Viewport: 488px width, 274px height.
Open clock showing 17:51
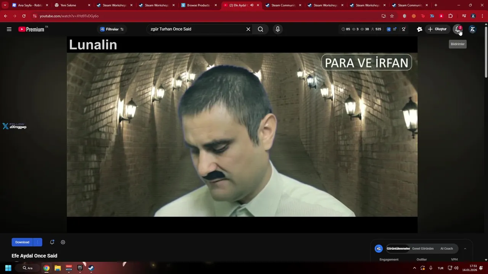(x=470, y=268)
